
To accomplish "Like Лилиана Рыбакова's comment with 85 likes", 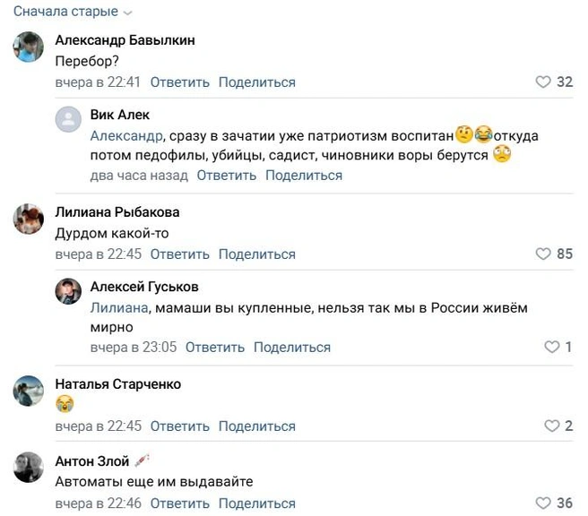I will click(543, 254).
